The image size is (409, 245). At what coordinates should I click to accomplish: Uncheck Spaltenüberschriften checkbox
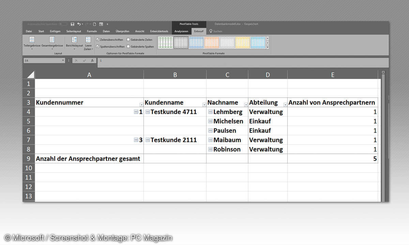coord(98,47)
